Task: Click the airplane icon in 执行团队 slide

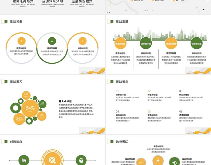Action: (x=174, y=161)
